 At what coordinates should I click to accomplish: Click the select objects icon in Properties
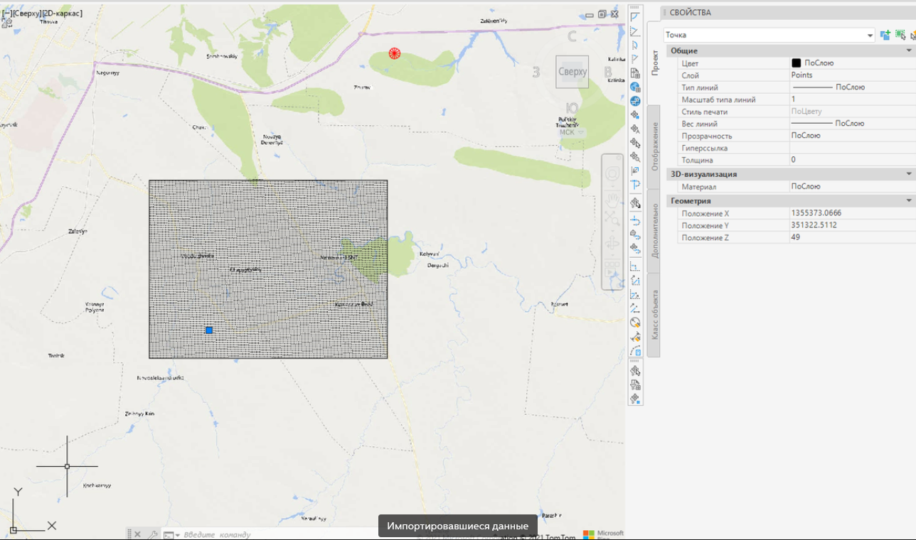tap(900, 35)
